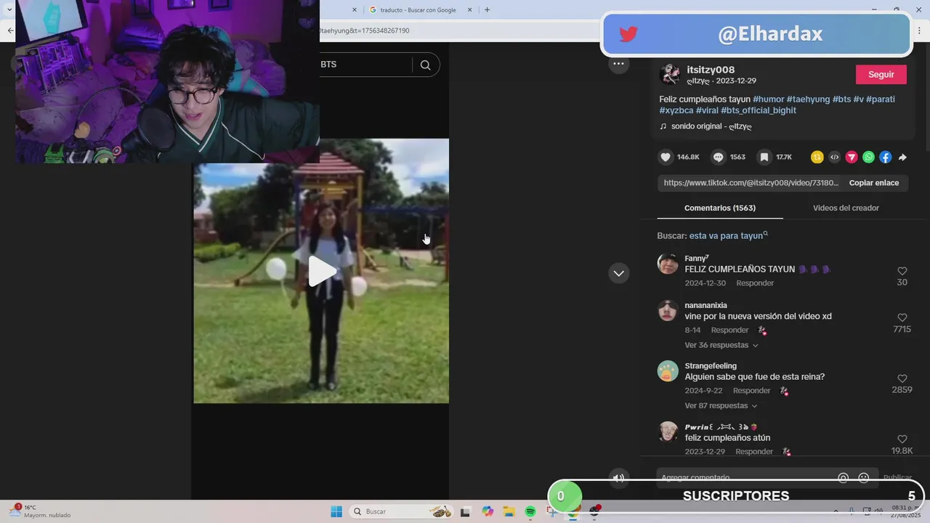The height and width of the screenshot is (523, 930).
Task: Click the Publicar button
Action: click(x=897, y=478)
